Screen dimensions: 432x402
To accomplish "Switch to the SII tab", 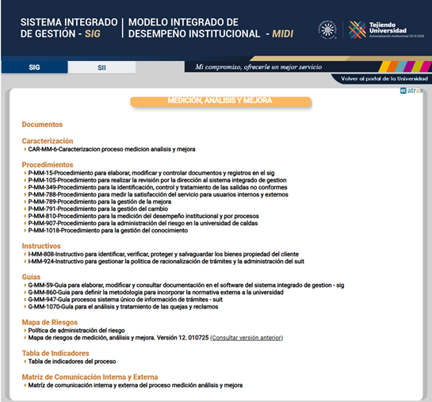I will (101, 67).
